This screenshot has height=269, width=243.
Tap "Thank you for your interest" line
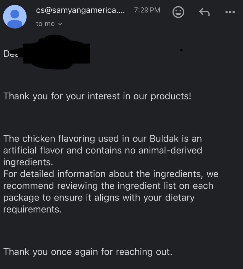(x=97, y=96)
